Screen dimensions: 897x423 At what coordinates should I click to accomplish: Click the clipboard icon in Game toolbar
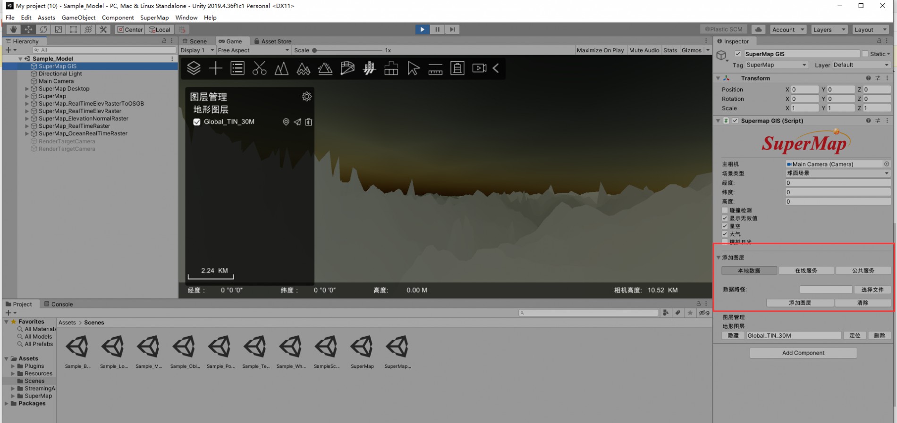coord(457,68)
